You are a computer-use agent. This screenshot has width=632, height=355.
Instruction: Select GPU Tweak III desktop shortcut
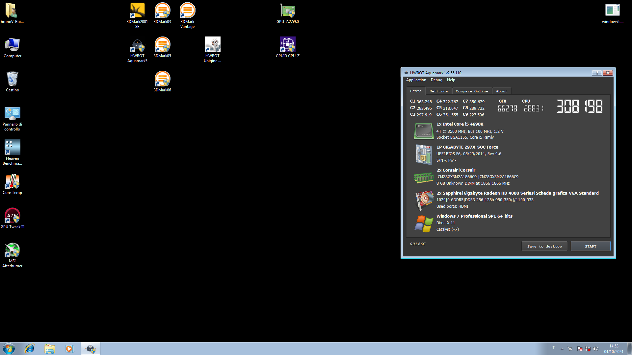pos(12,218)
